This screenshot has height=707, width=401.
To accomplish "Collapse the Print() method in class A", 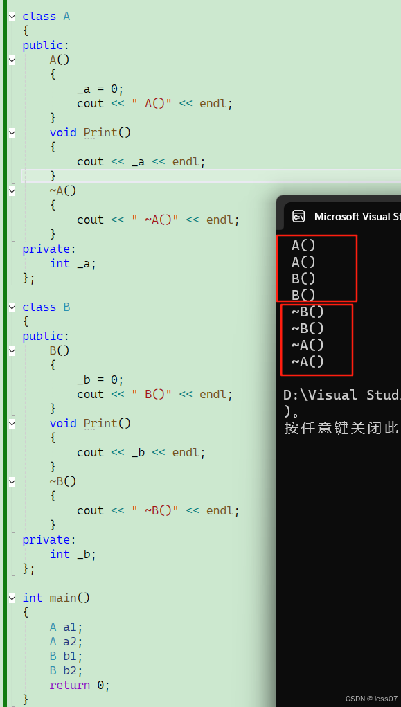I will 12,133.
